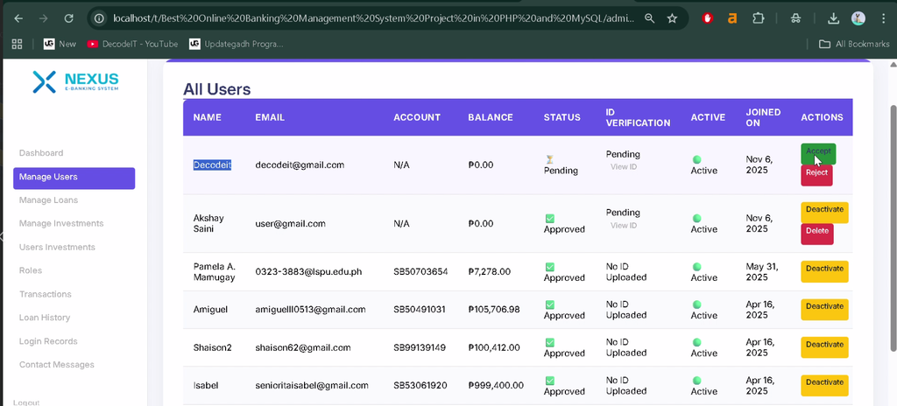Click email senioritaisabel@gmail.com
The width and height of the screenshot is (897, 406).
click(x=312, y=385)
